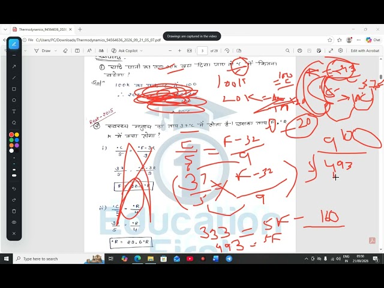Viewport: 384px width, 288px height.
Task: Open PDF settings gear icon
Action: click(x=340, y=50)
